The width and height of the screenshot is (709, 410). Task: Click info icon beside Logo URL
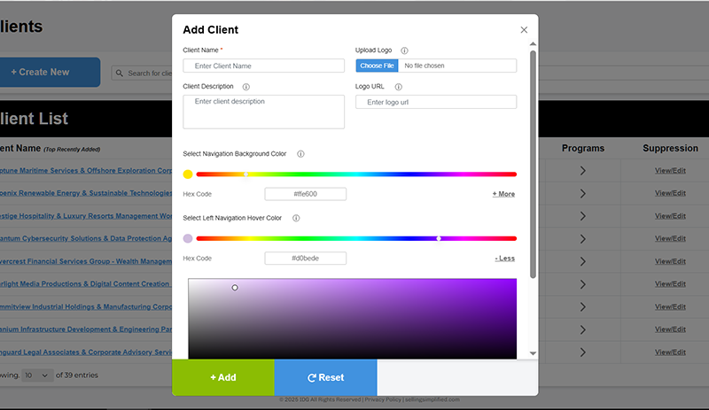tap(399, 87)
